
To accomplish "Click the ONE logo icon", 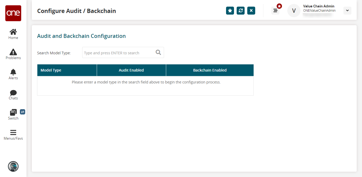I will (13, 13).
